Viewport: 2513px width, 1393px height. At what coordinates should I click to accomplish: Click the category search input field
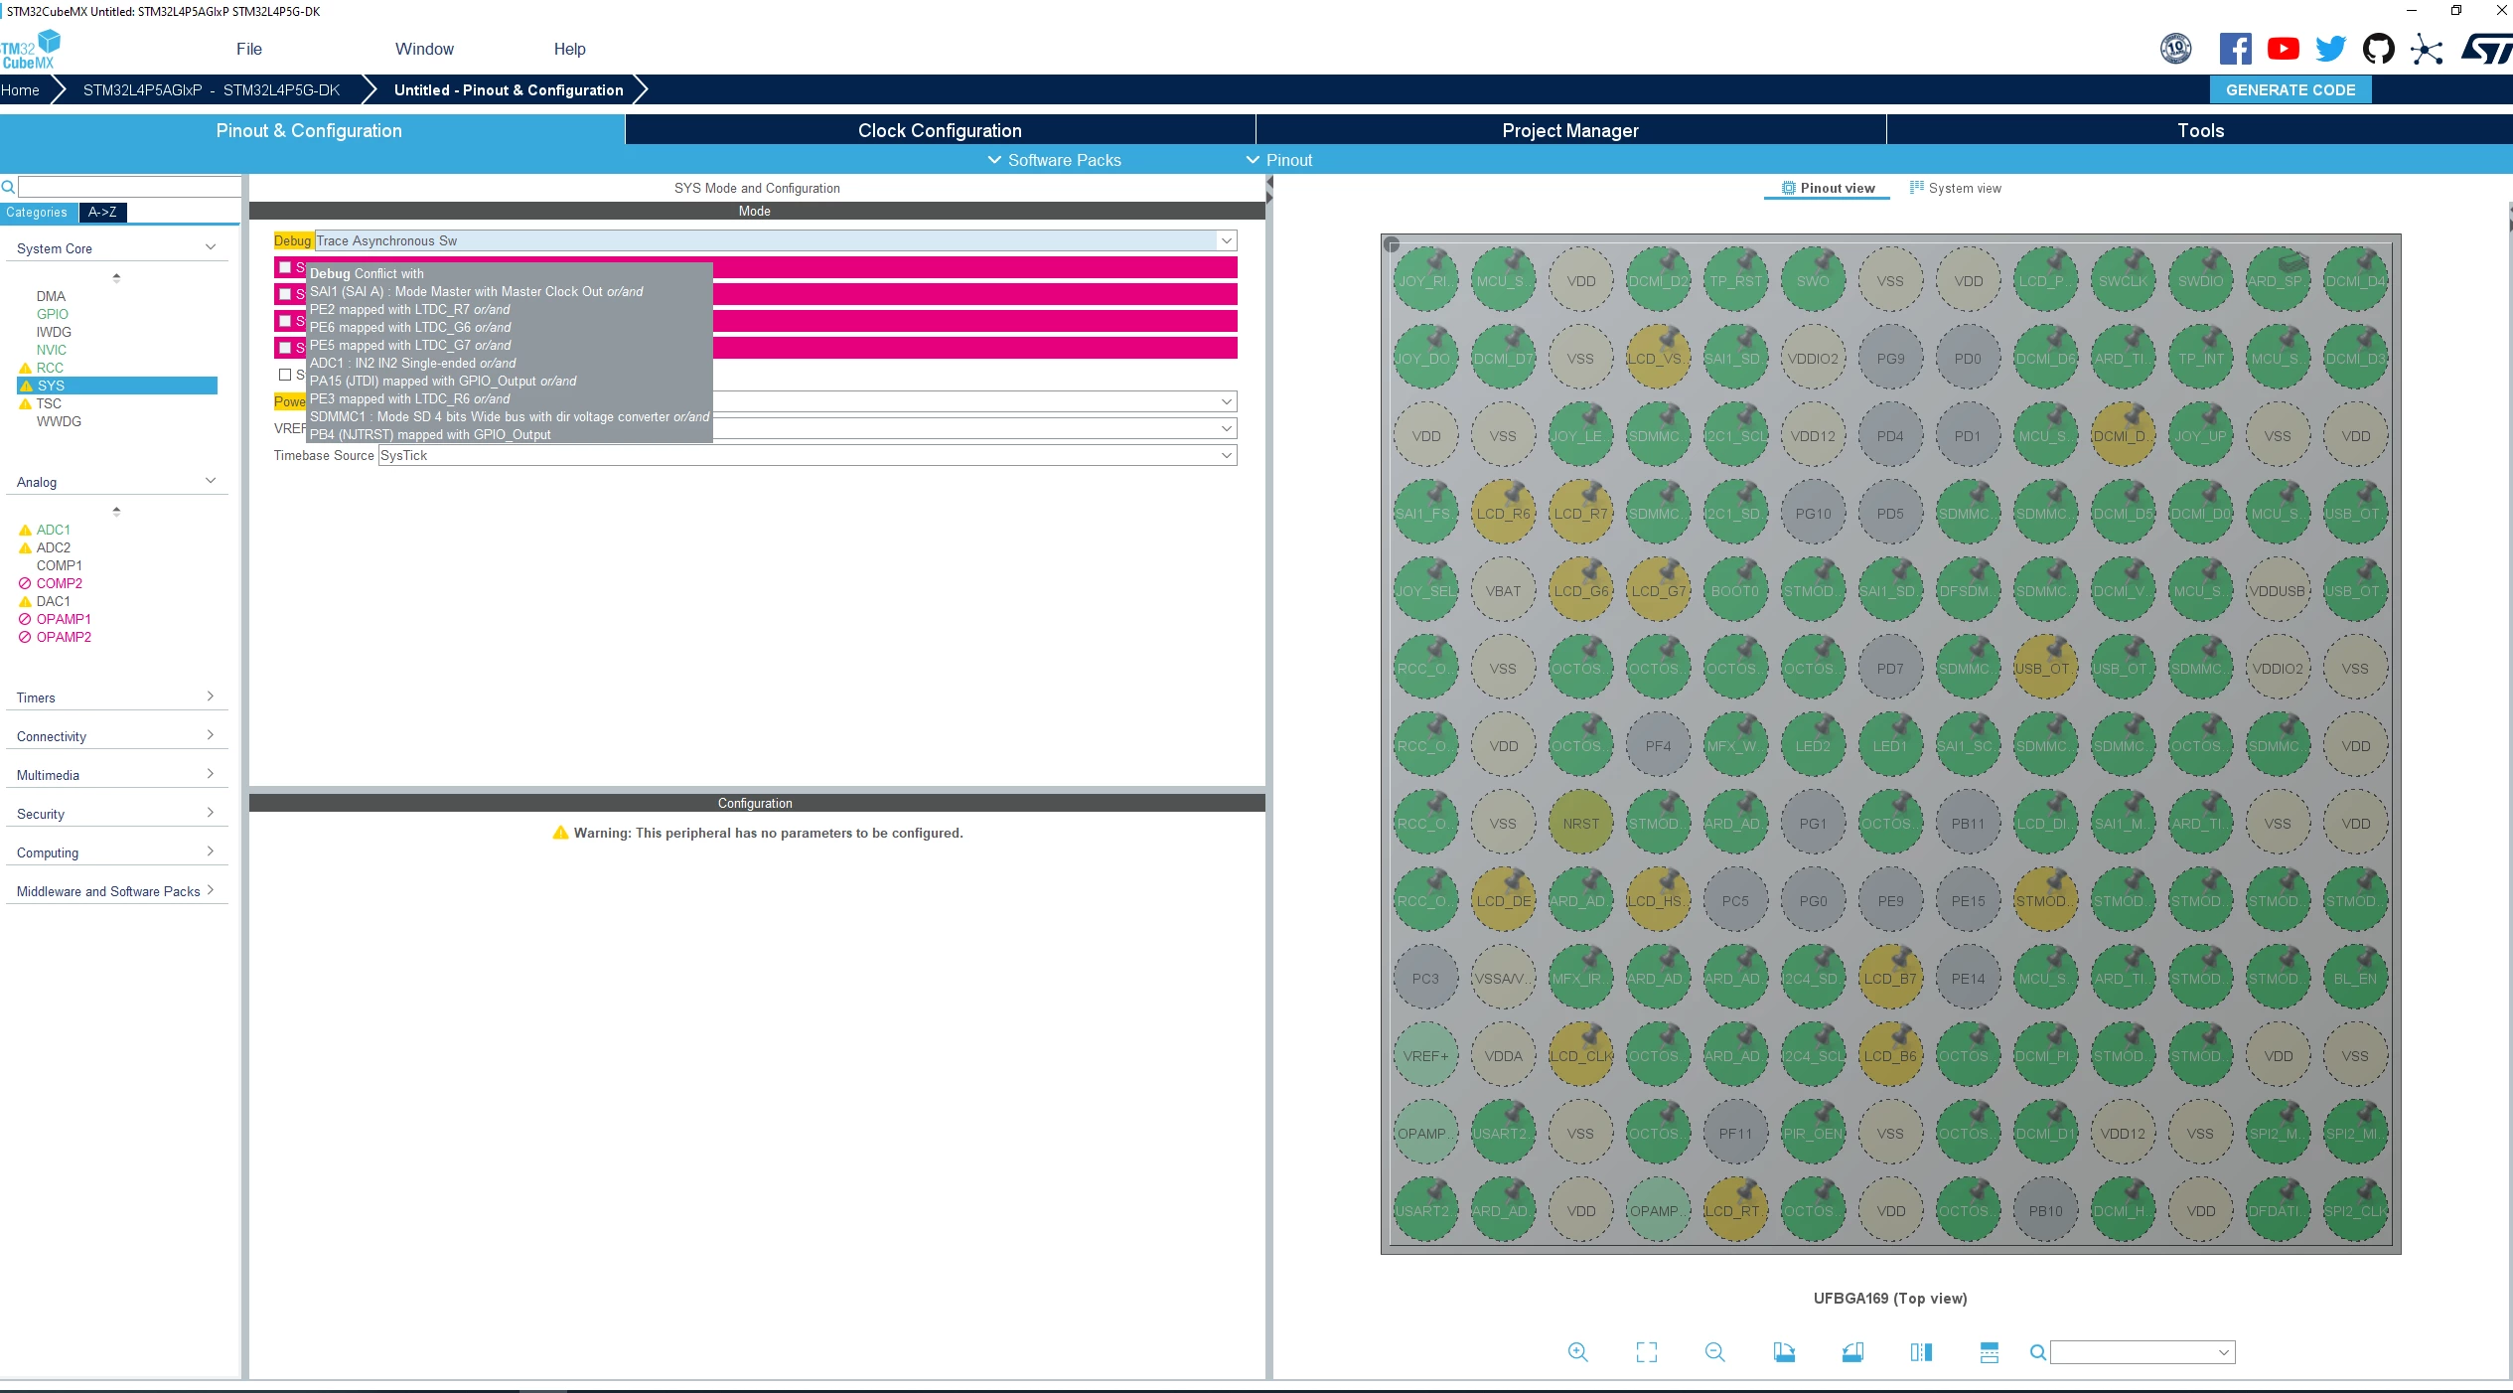129,187
